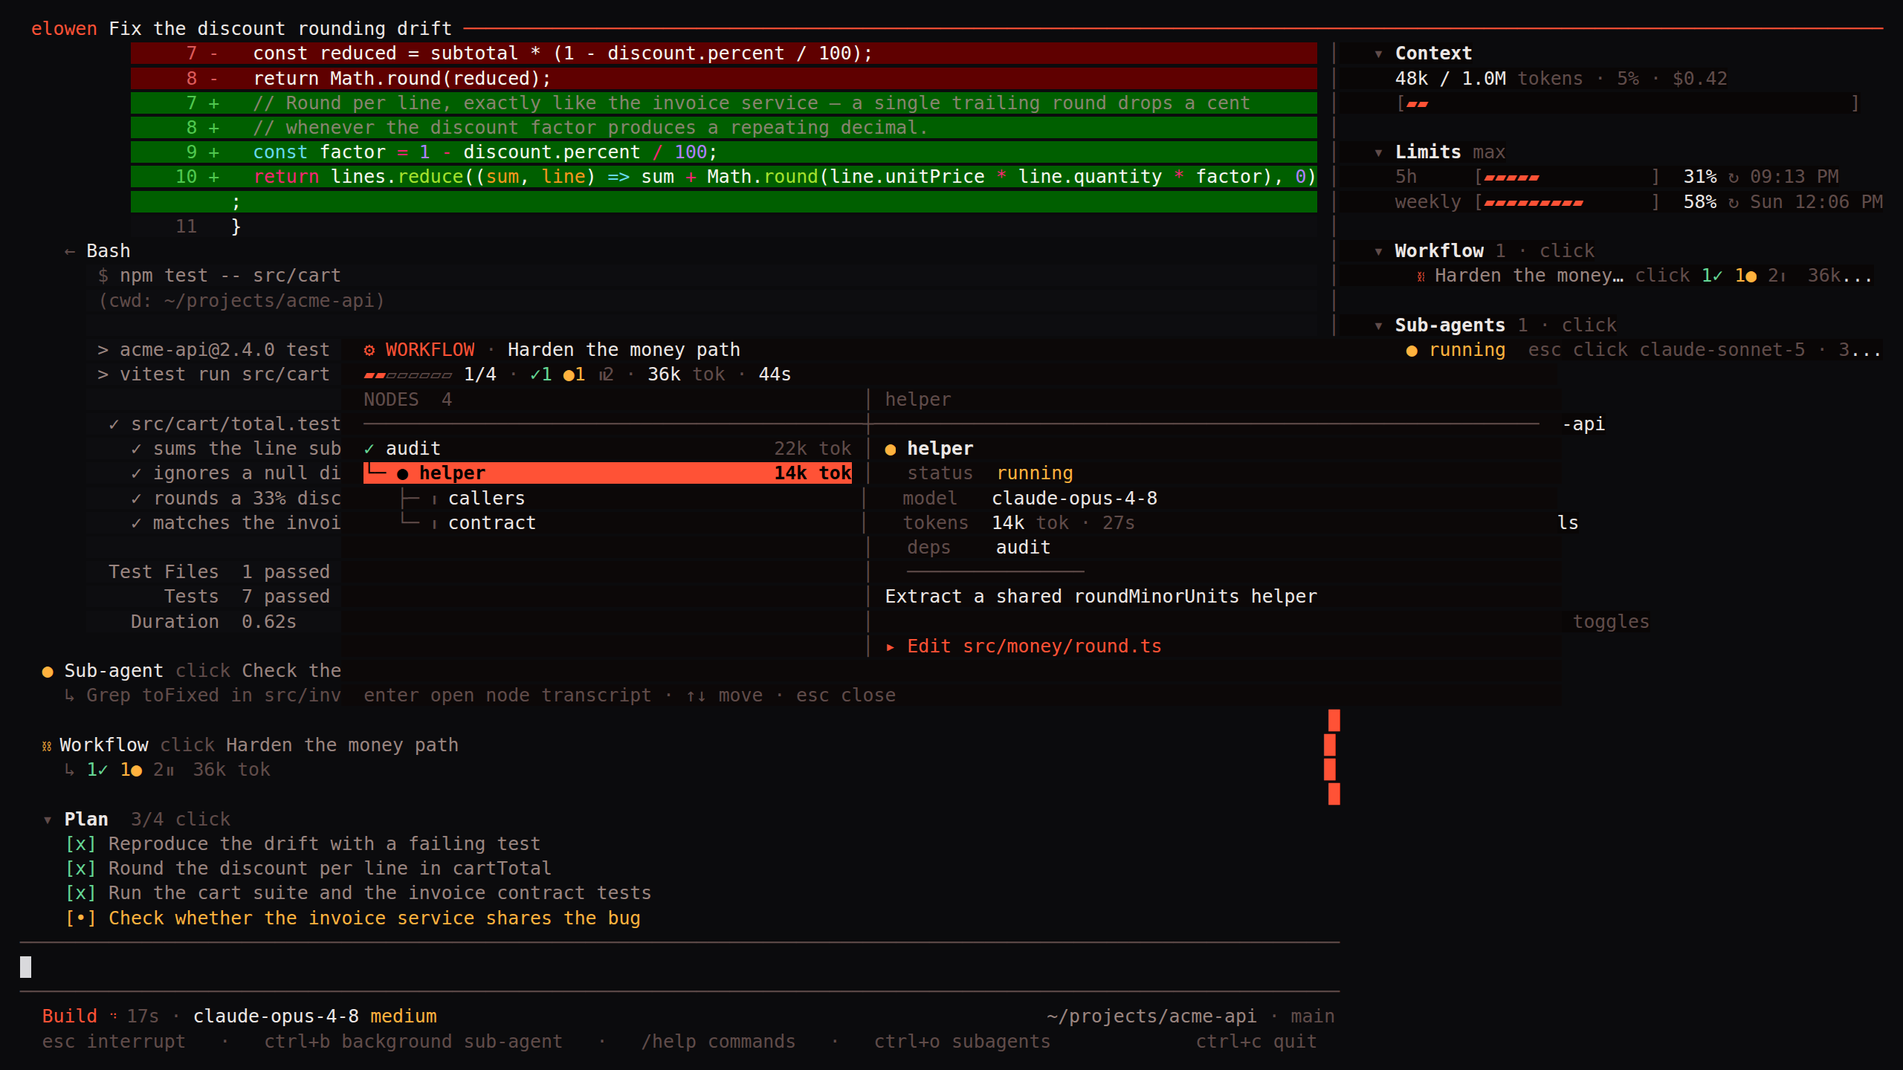Click the check mark beside src/cart/total.test
Screen dimensions: 1903x1070
pyautogui.click(x=114, y=424)
